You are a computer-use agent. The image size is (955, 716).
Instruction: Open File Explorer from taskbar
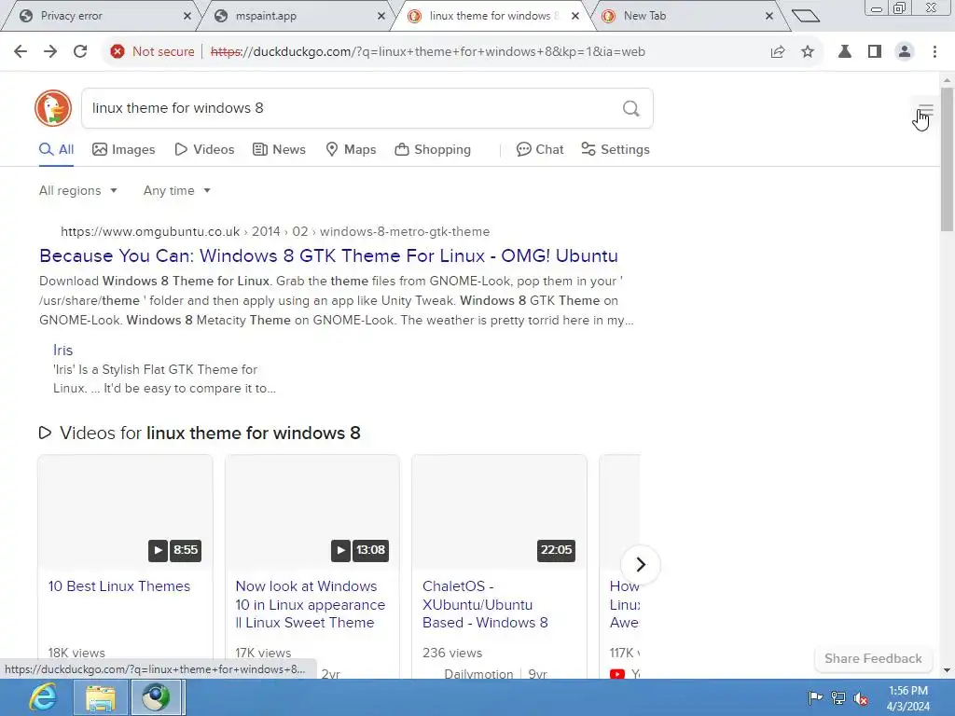pyautogui.click(x=100, y=697)
